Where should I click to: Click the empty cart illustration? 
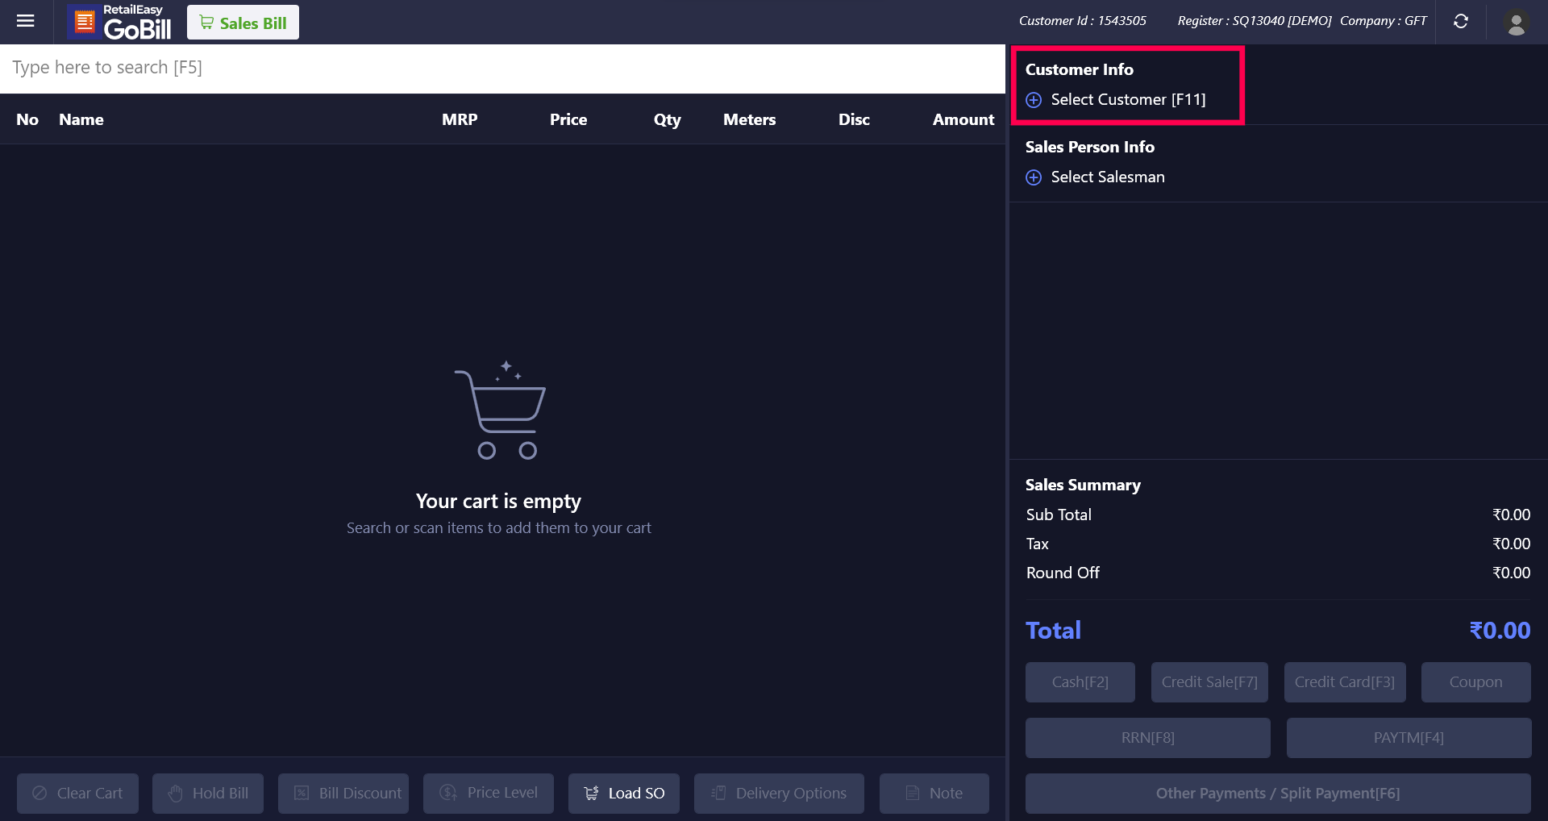[x=500, y=410]
